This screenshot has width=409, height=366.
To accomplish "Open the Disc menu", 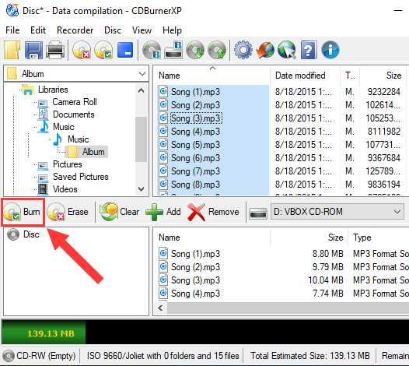I will tap(113, 30).
